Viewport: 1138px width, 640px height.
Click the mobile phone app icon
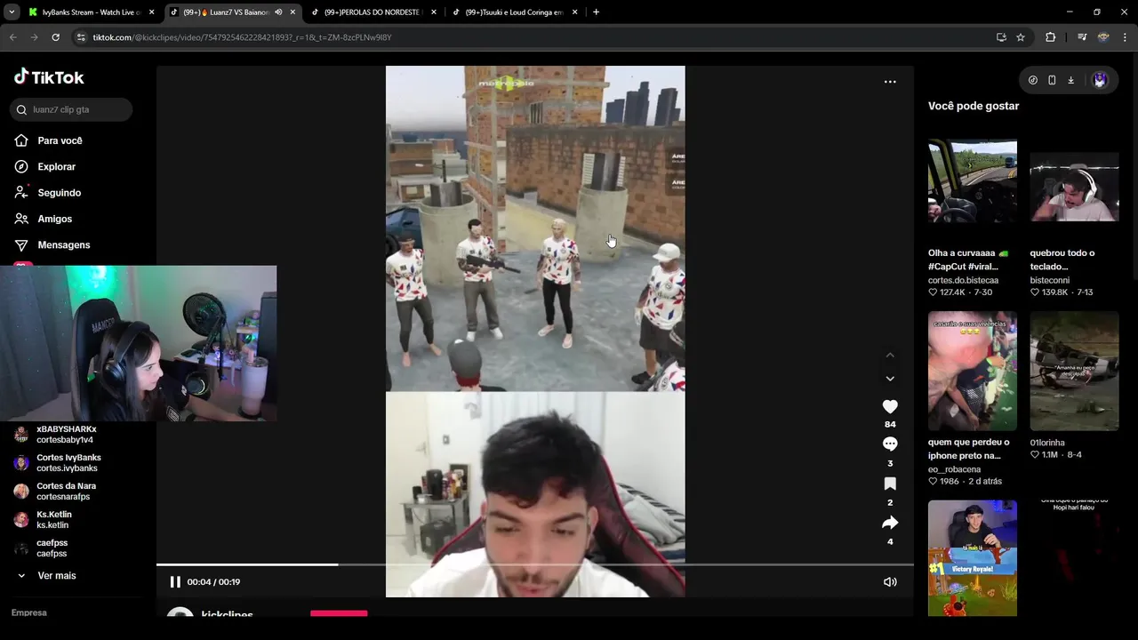click(1052, 80)
